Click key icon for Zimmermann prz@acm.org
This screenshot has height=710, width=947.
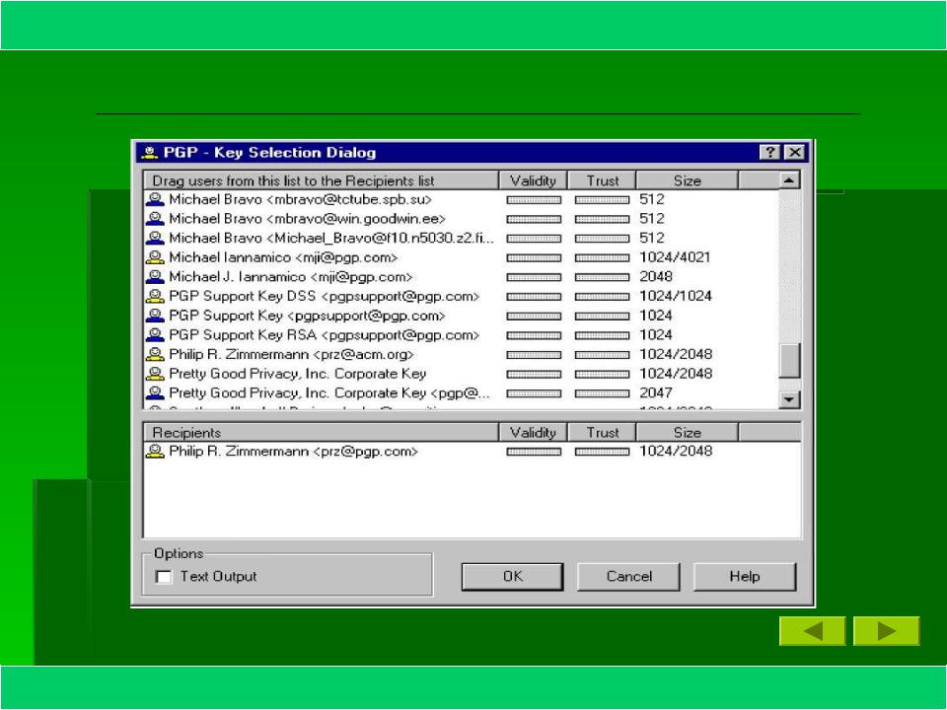click(x=155, y=354)
